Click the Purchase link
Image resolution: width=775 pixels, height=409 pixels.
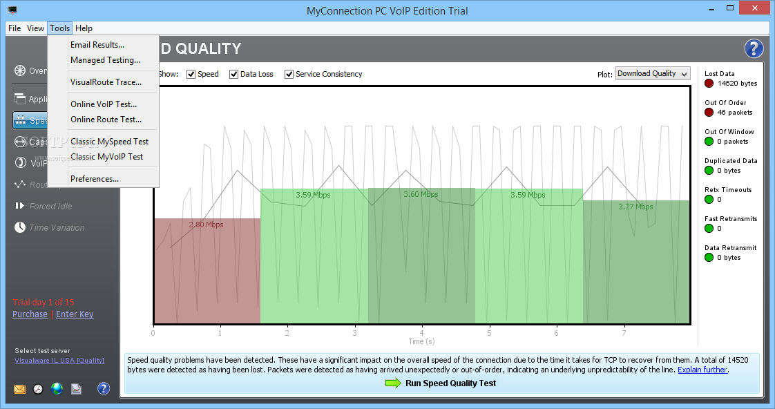coord(30,314)
